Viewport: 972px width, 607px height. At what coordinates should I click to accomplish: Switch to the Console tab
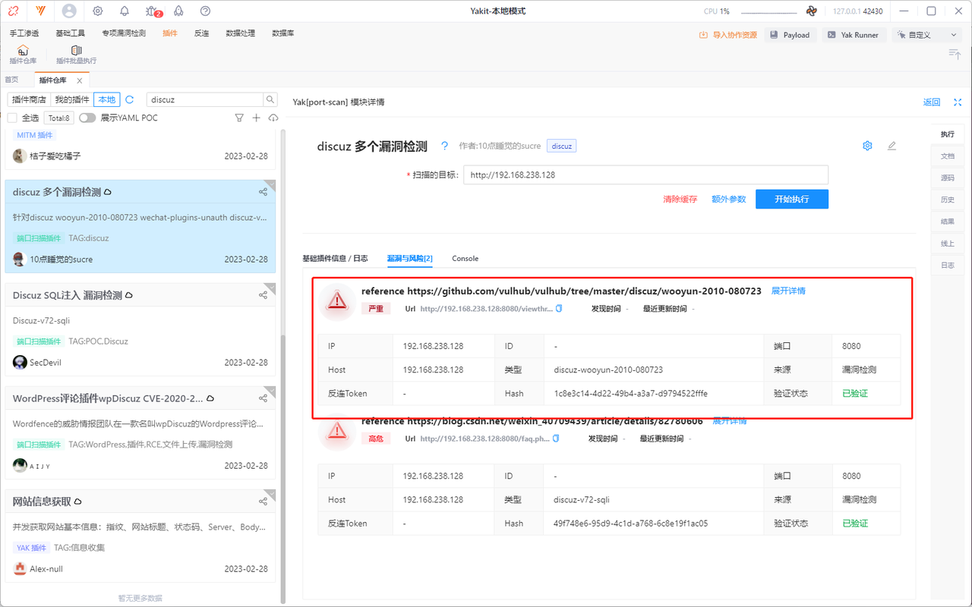(465, 258)
